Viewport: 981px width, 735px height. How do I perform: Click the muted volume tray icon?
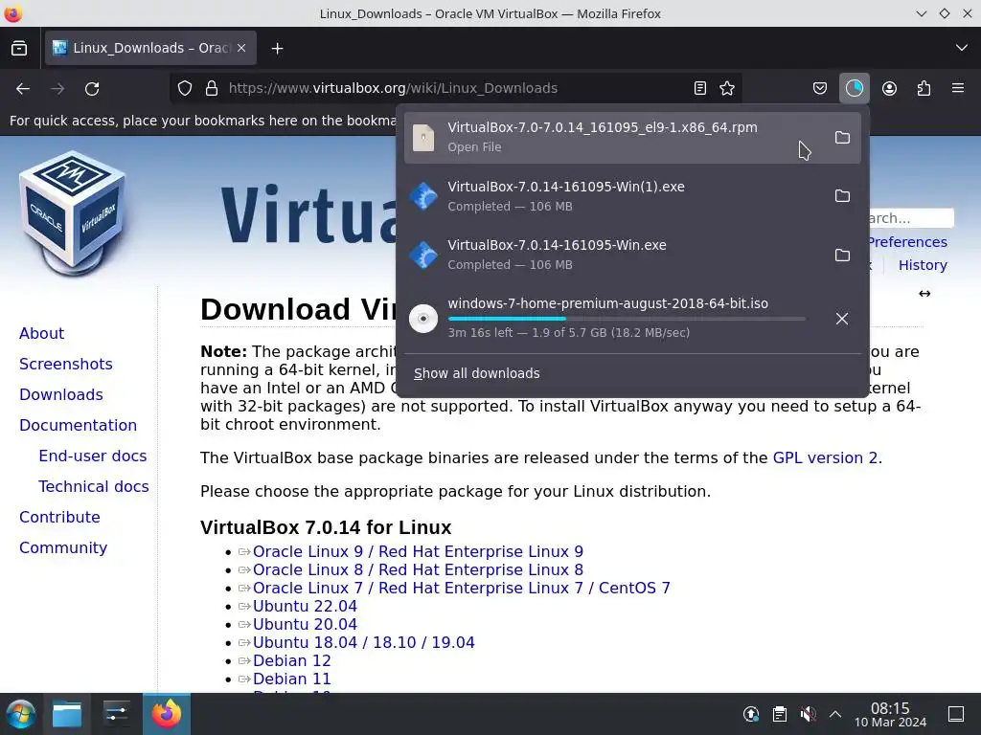pyautogui.click(x=808, y=714)
